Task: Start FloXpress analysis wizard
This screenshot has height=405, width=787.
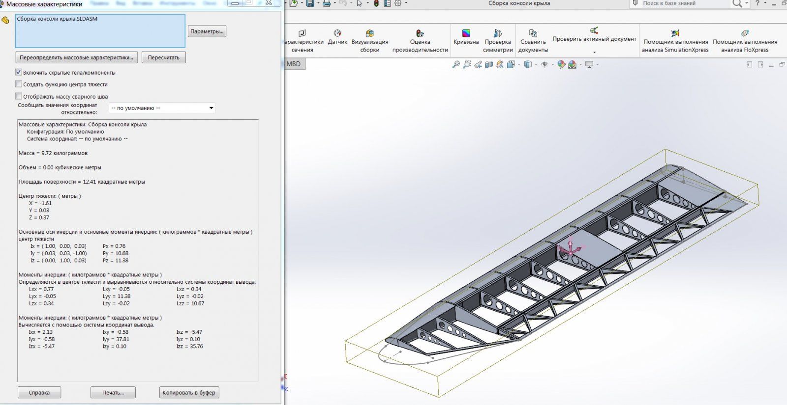Action: click(x=744, y=33)
